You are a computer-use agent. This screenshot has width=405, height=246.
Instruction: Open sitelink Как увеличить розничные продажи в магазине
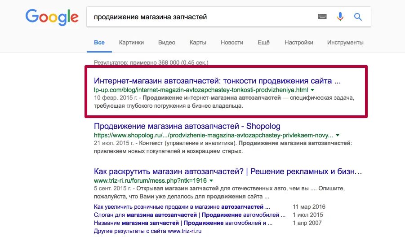pos(182,207)
